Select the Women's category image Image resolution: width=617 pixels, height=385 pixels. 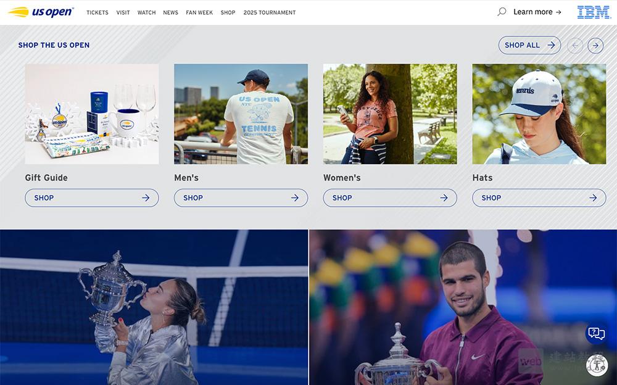[390, 114]
